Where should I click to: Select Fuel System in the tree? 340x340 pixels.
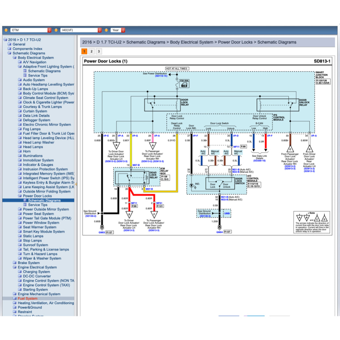point(28,298)
